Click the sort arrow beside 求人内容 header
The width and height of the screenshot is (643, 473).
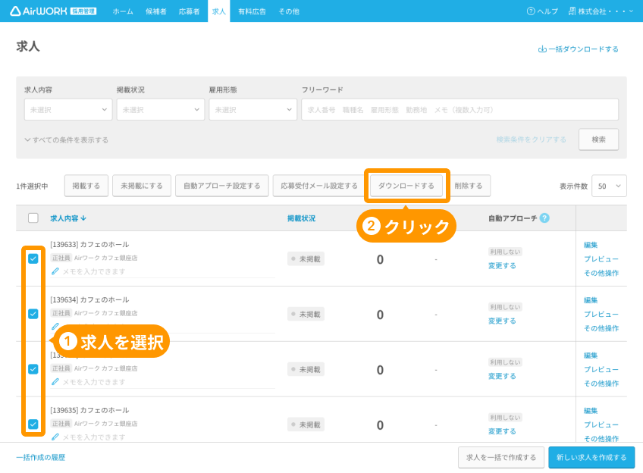coord(83,218)
